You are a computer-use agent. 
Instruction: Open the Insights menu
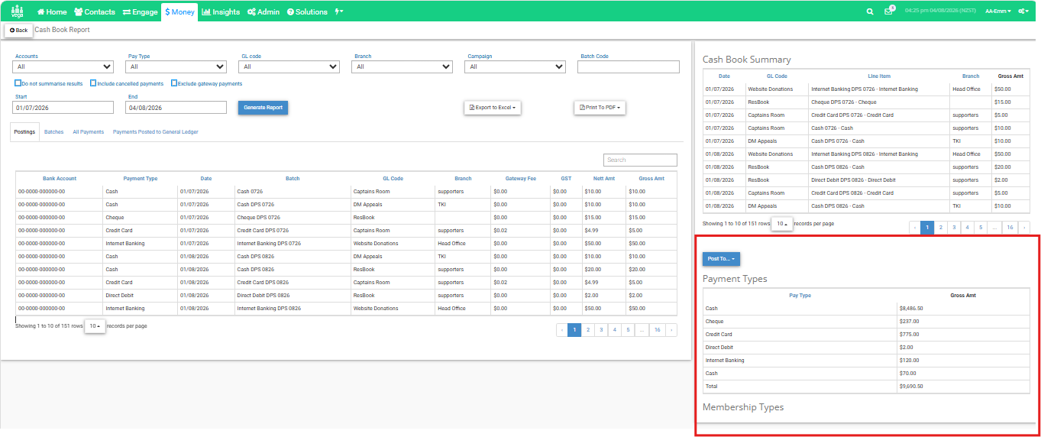221,12
